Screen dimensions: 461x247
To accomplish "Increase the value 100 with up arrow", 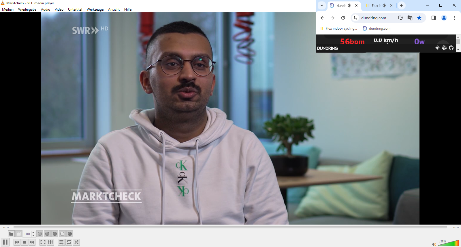I will point(33,232).
